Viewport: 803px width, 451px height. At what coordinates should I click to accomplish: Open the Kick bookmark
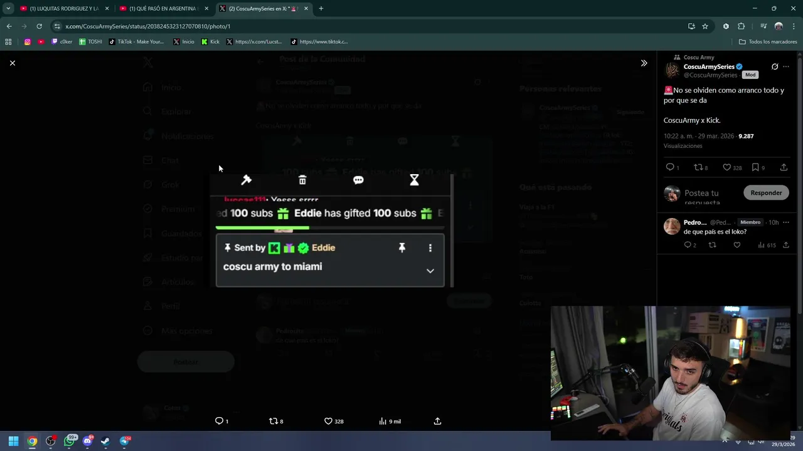click(x=211, y=42)
